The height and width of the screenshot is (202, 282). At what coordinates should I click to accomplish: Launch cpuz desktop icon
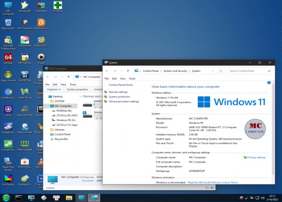click(x=8, y=111)
